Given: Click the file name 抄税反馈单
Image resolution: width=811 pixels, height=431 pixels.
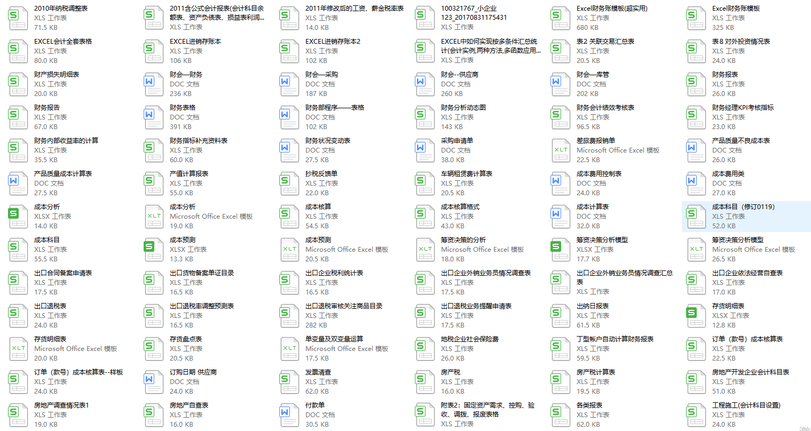Looking at the screenshot, I should coord(321,174).
